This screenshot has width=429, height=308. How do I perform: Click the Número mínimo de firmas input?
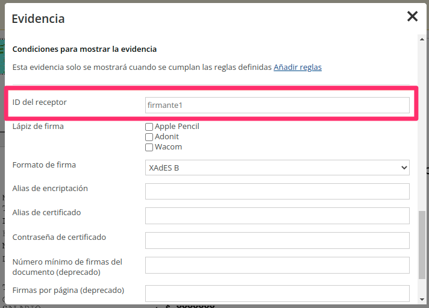click(277, 265)
